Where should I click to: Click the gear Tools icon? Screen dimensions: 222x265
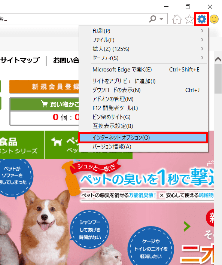(x=201, y=19)
